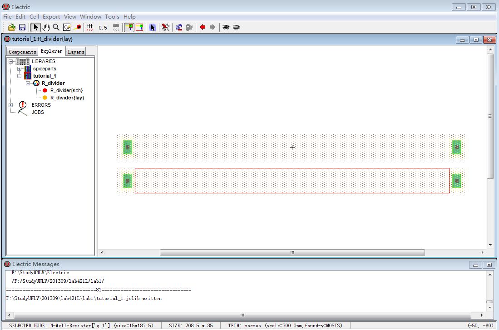Expand the ERRORS tree node

[11, 105]
